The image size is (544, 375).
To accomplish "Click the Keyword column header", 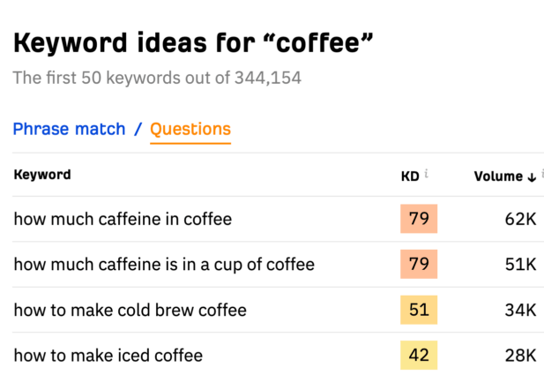I will point(42,175).
